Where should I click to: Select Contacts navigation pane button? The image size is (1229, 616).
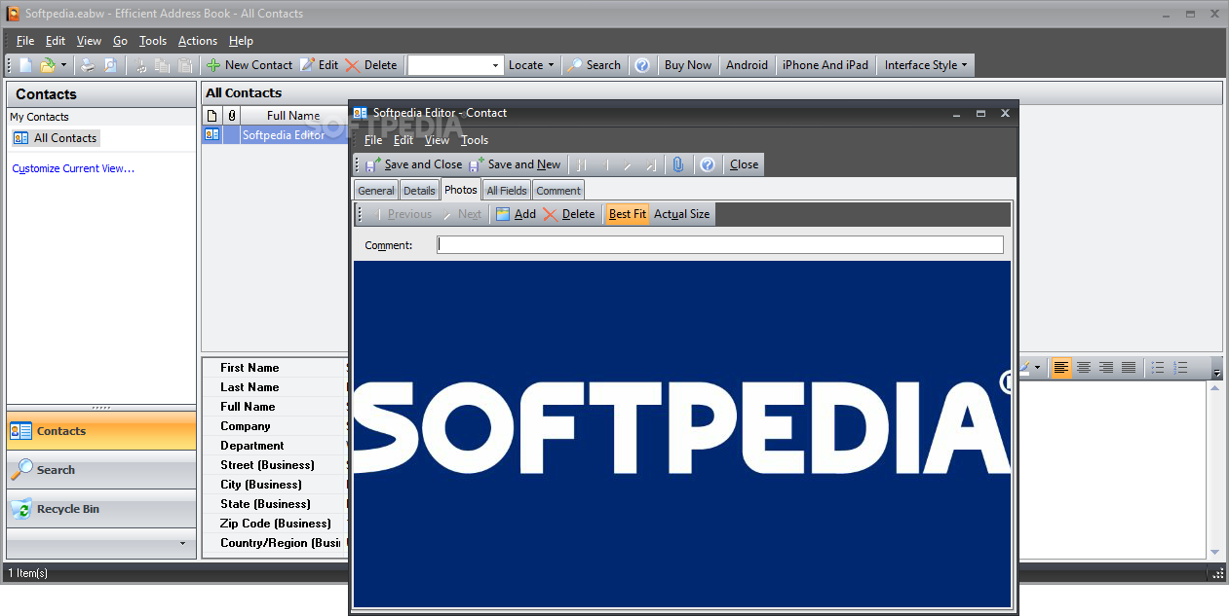click(x=101, y=431)
